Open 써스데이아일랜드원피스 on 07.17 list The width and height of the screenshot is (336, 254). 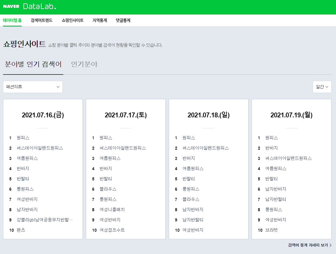[123, 148]
